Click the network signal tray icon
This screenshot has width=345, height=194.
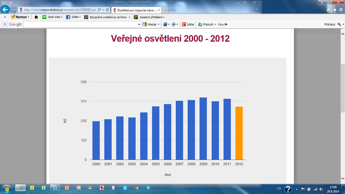315,189
